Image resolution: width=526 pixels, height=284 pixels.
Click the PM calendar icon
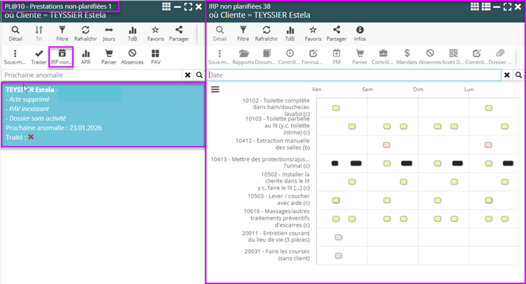coord(336,57)
